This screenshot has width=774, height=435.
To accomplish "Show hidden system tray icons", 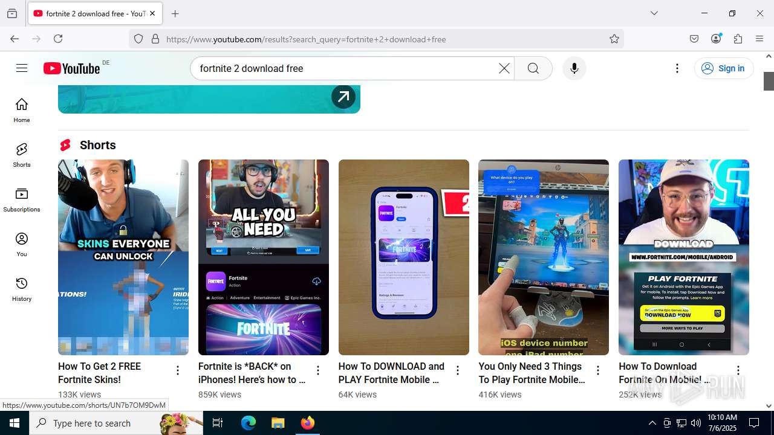I will tap(652, 423).
